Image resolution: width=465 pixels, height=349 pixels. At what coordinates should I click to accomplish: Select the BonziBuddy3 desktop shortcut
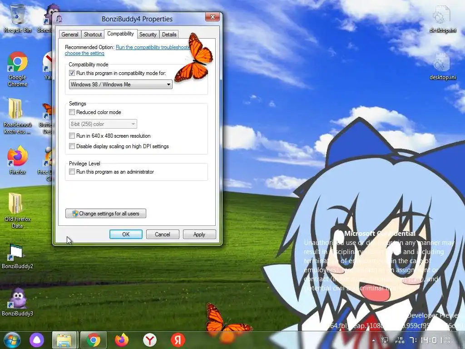pyautogui.click(x=17, y=302)
